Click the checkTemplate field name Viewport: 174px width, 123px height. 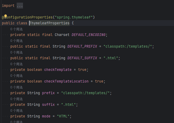coord(58,70)
